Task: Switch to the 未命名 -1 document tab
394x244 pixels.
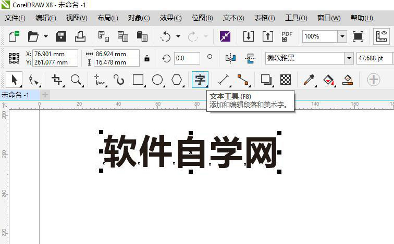Action: point(20,95)
